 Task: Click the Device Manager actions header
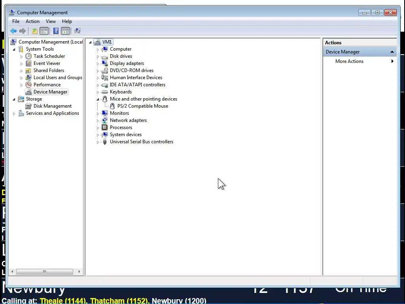click(360, 52)
